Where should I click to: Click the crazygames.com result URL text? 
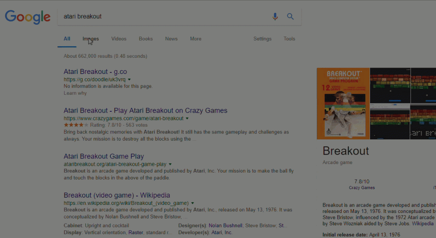point(123,119)
